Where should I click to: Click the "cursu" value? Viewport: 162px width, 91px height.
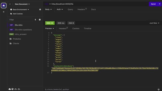(x=58, y=62)
